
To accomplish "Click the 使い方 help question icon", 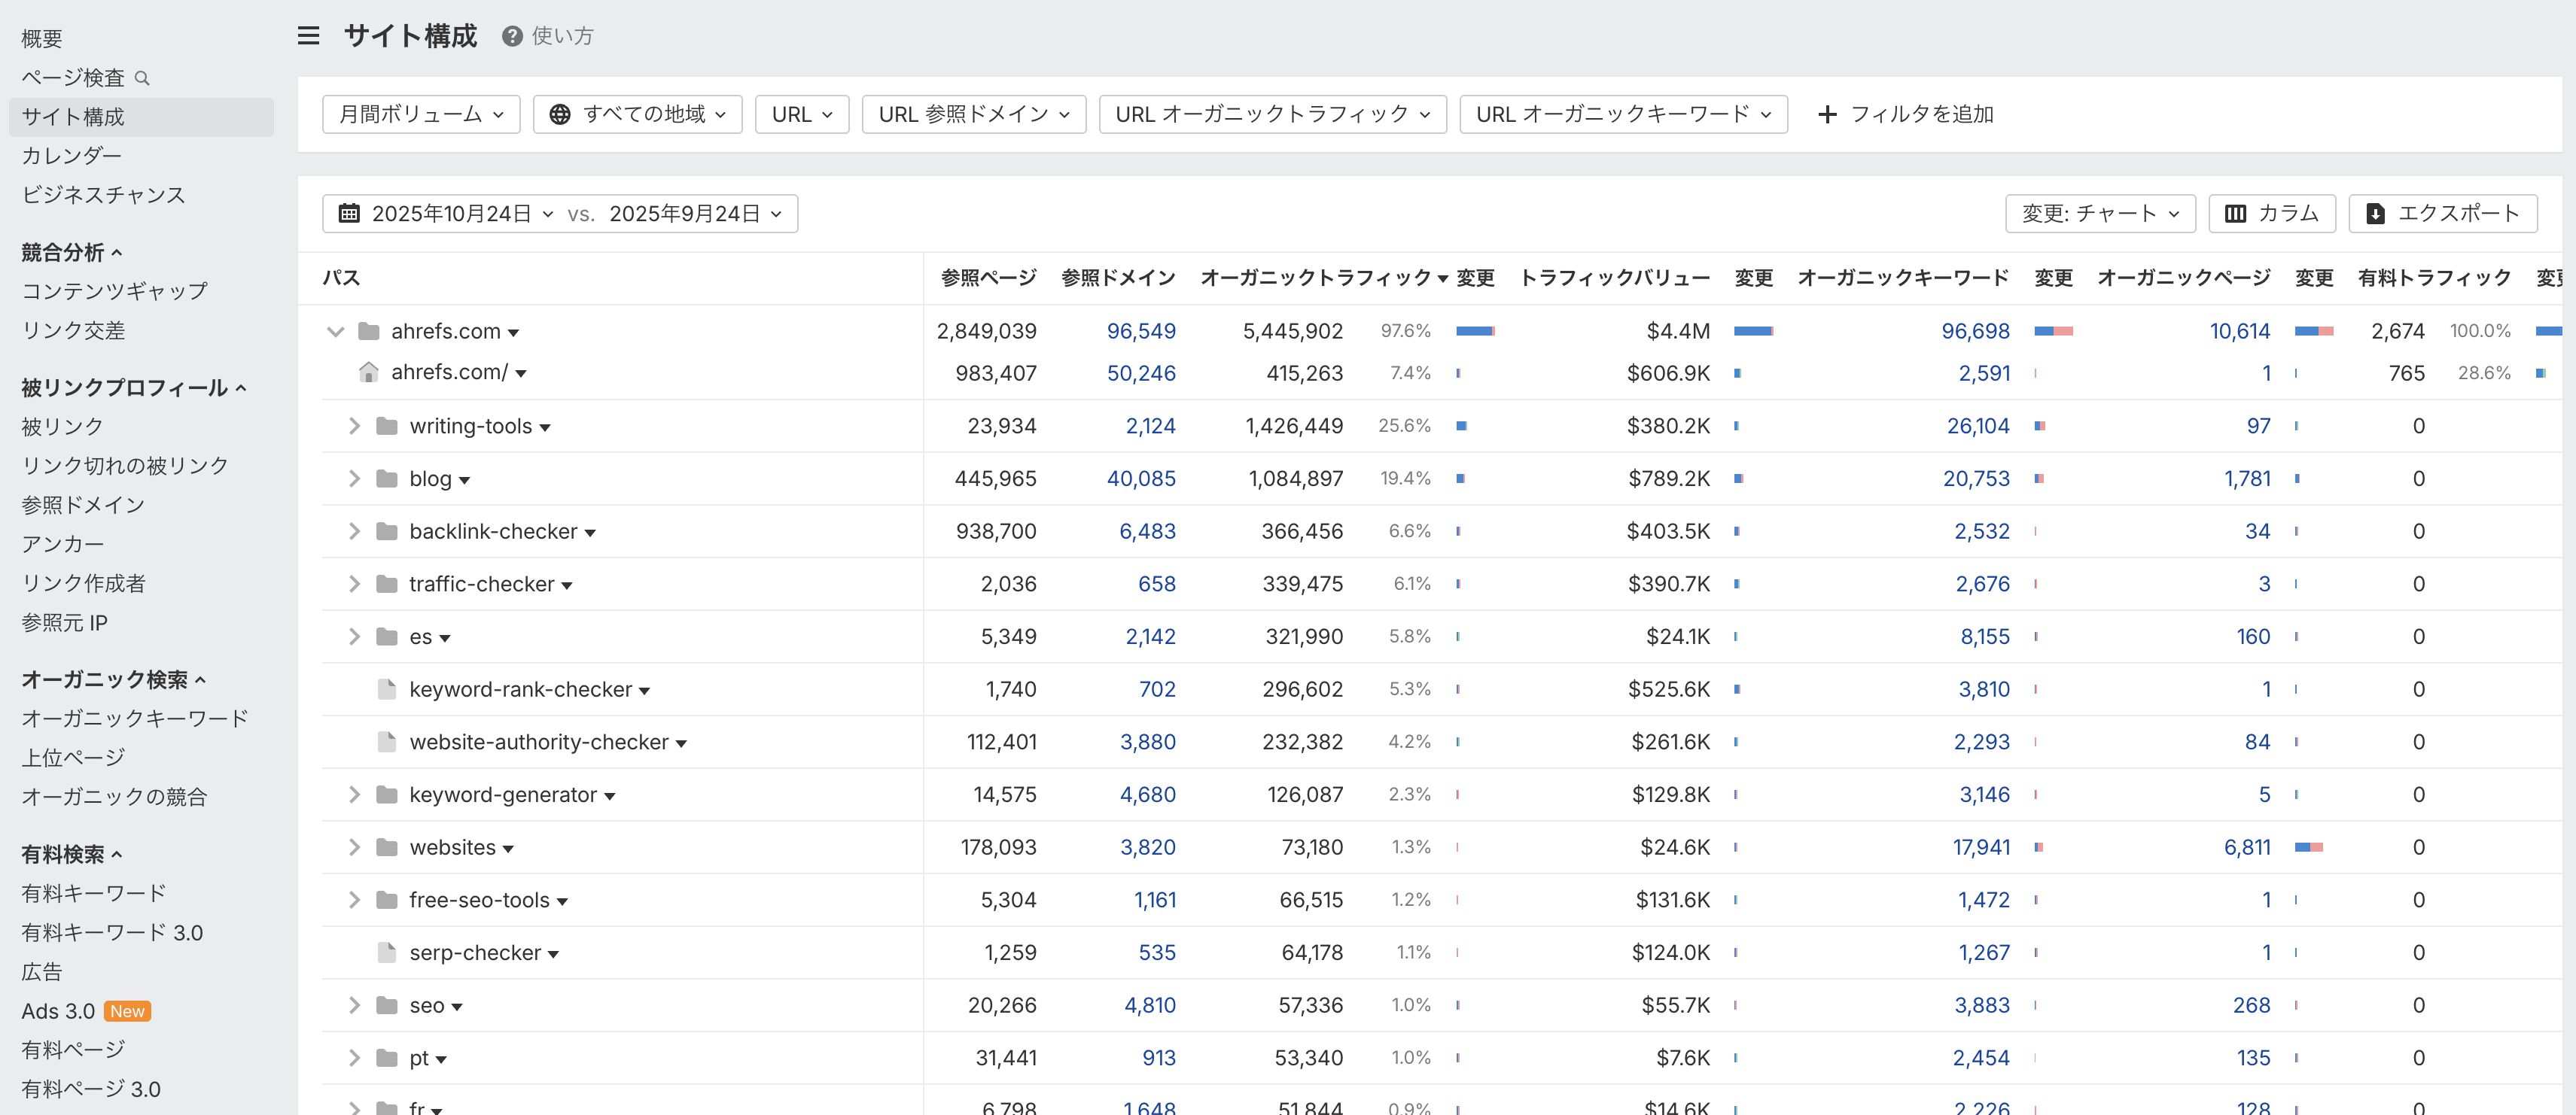I will tap(512, 36).
